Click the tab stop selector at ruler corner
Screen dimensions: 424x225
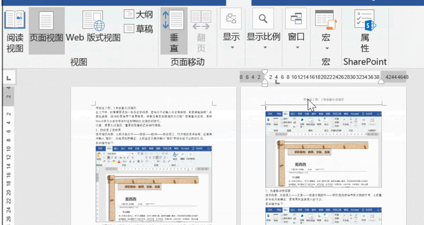click(x=9, y=78)
